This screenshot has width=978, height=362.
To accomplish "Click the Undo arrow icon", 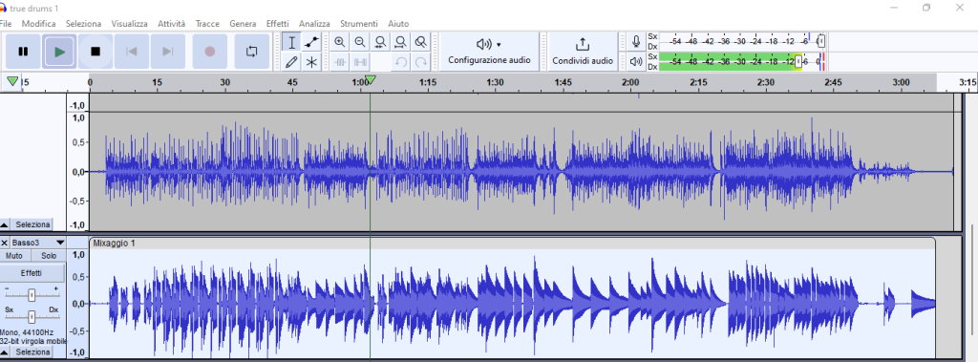I will (400, 62).
